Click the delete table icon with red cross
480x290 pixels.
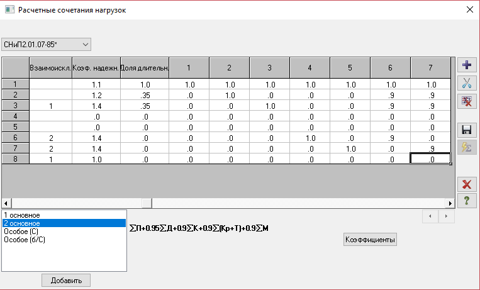[x=467, y=101]
